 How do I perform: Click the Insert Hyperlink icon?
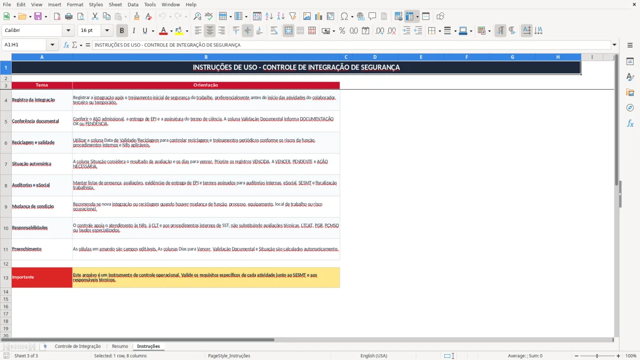[x=361, y=17]
